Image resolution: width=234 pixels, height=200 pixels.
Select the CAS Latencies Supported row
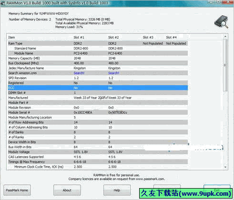coord(98,157)
